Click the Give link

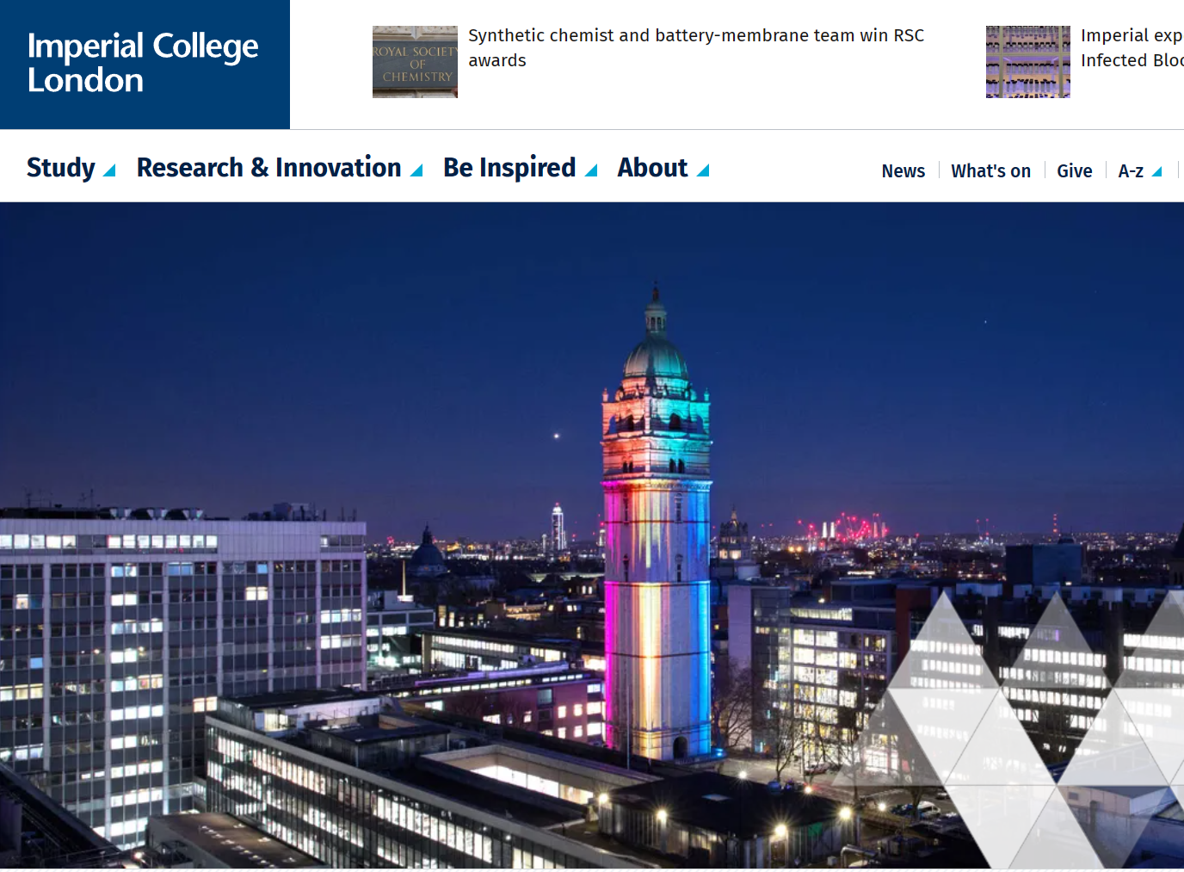tap(1074, 171)
